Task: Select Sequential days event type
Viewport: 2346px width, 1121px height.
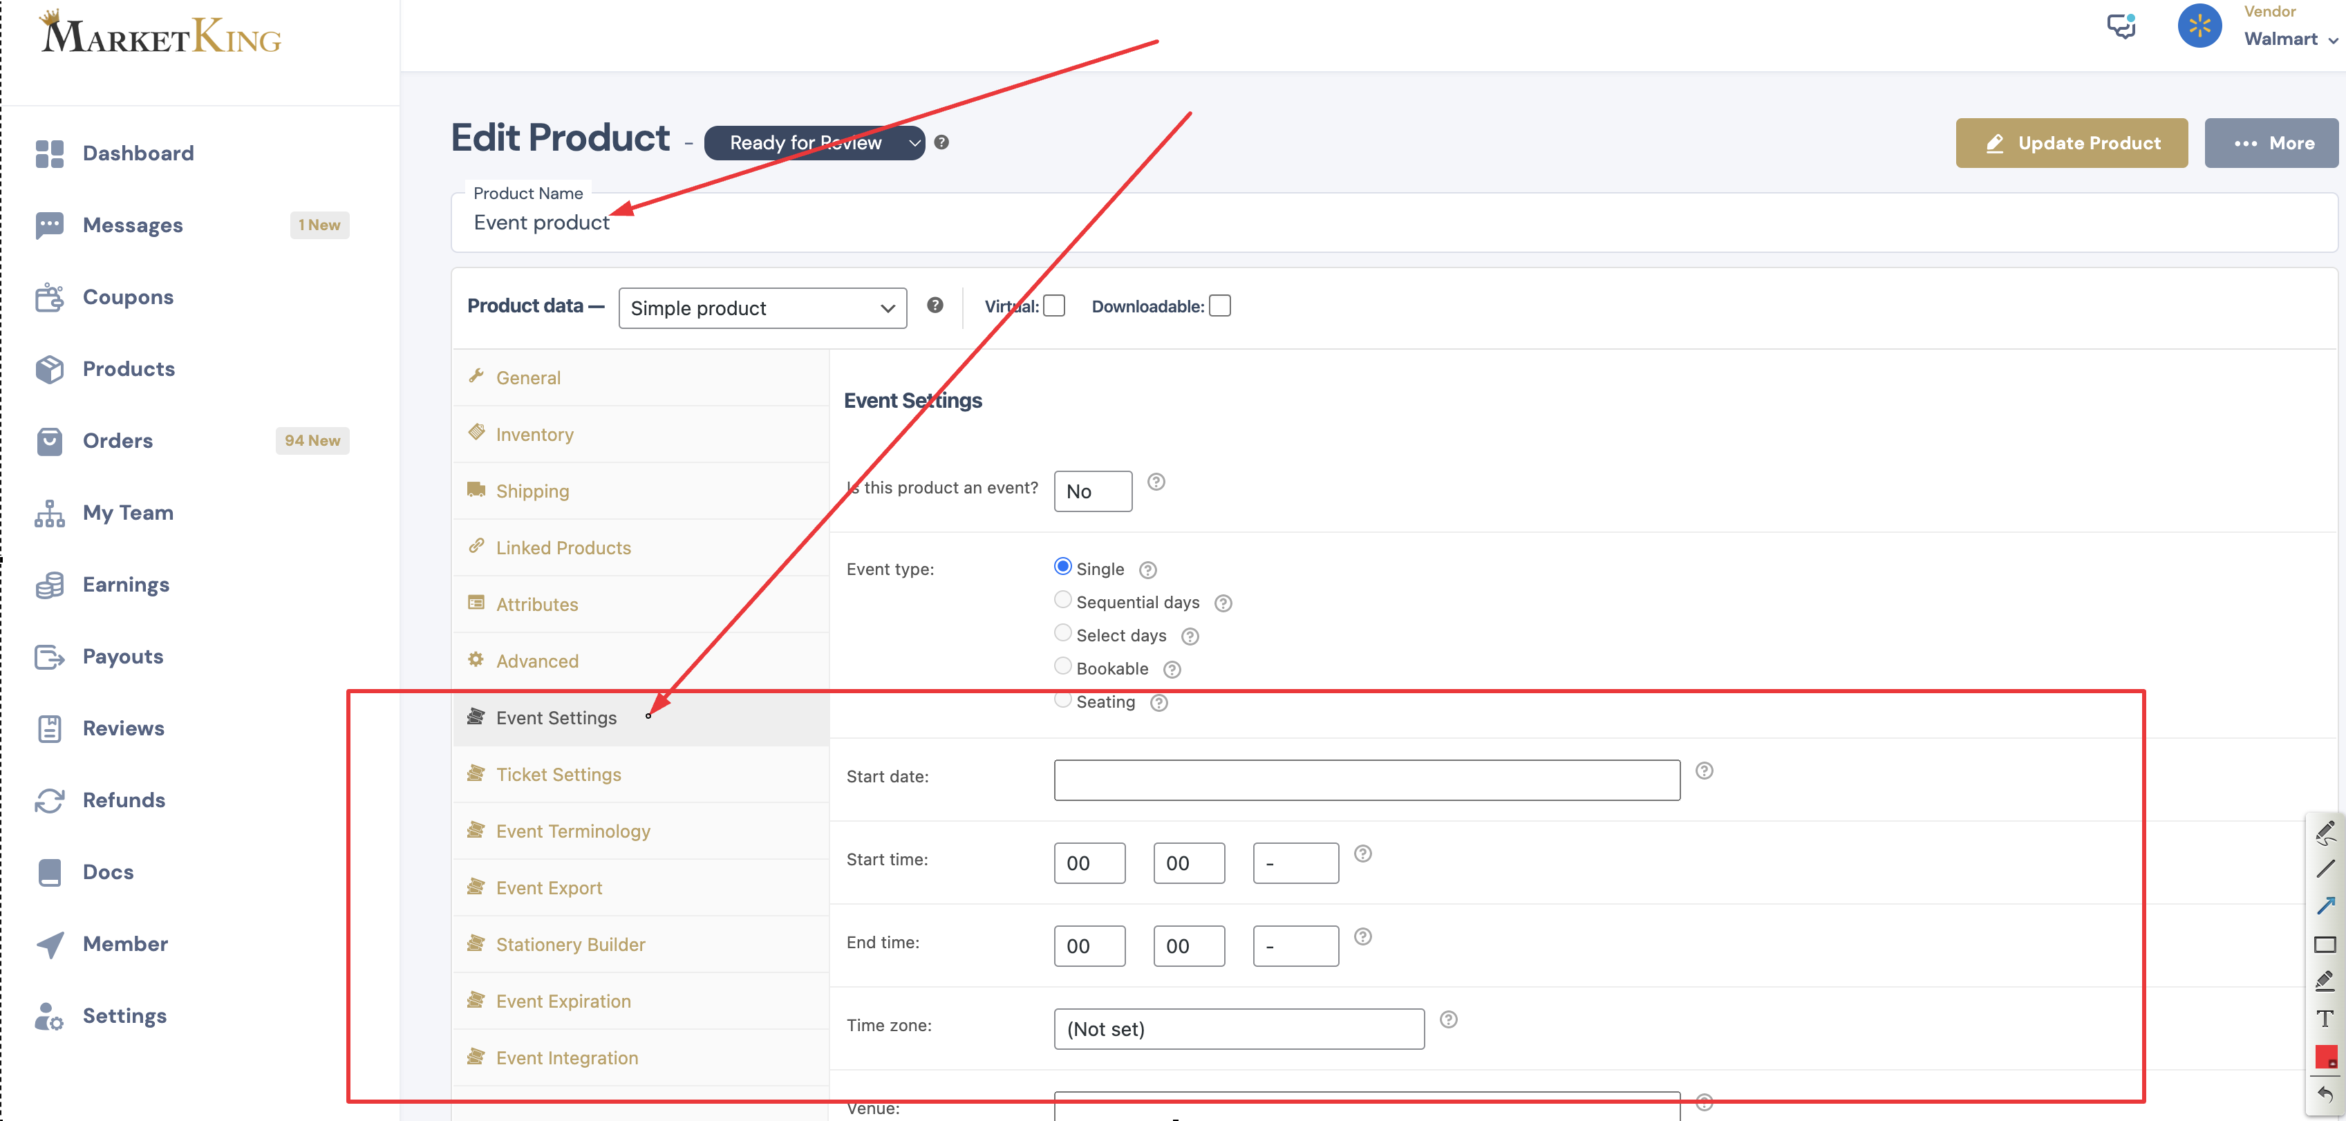Action: (x=1062, y=600)
